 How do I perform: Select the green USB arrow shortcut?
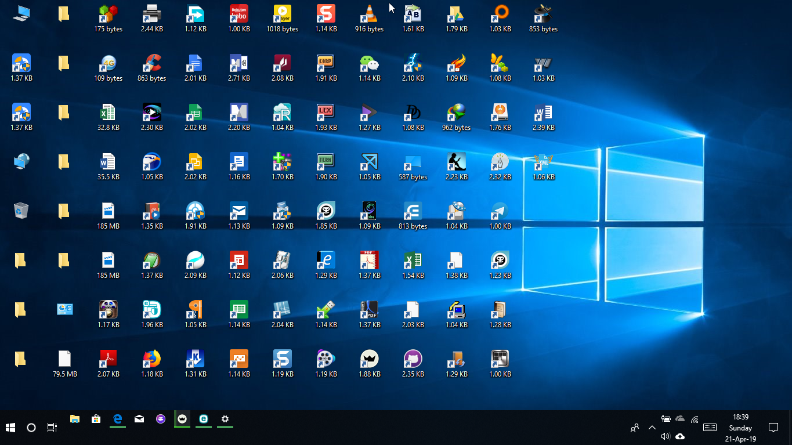[x=326, y=309]
